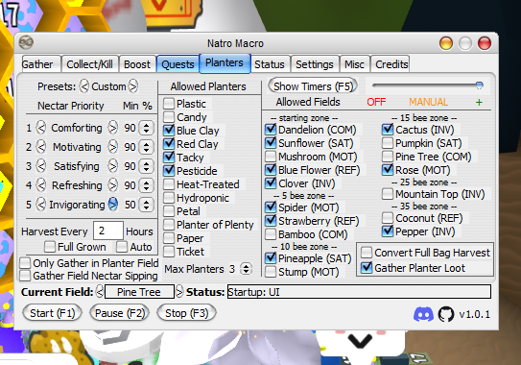
Task: Open the GitHub link icon
Action: click(x=446, y=314)
